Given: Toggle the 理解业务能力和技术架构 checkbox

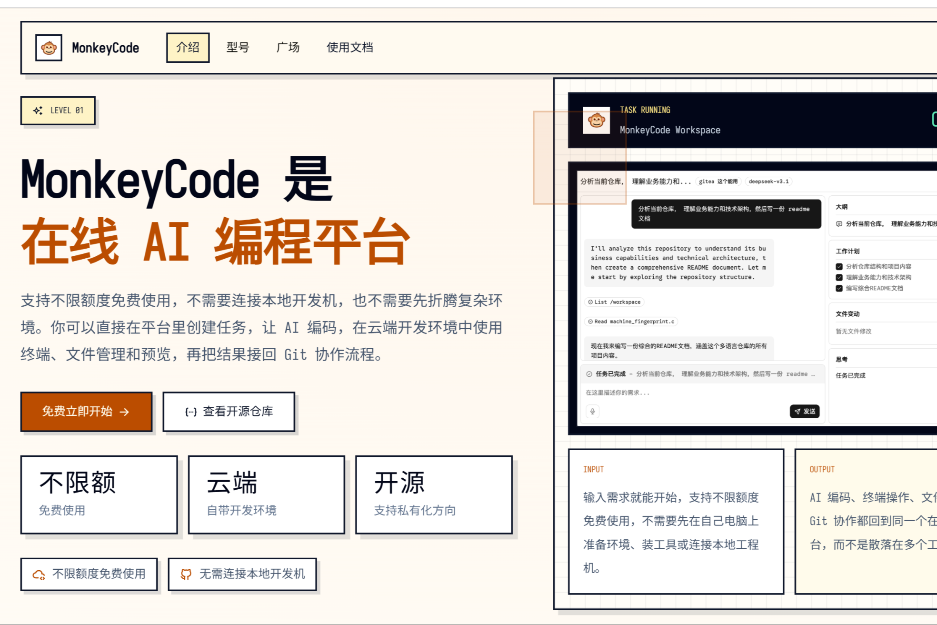Looking at the screenshot, I should (x=839, y=277).
